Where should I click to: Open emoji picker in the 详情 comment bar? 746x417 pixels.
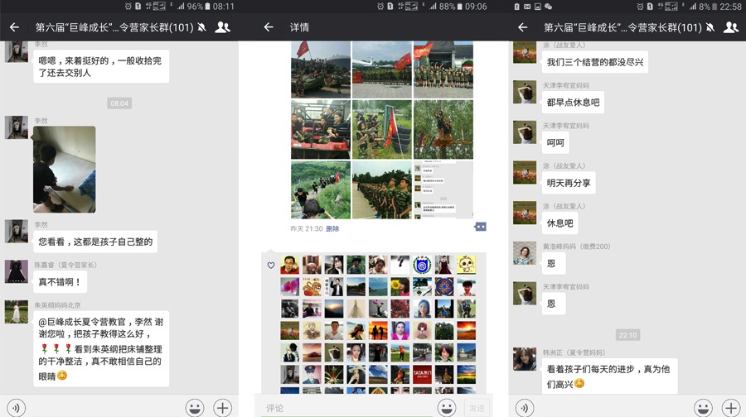click(447, 407)
